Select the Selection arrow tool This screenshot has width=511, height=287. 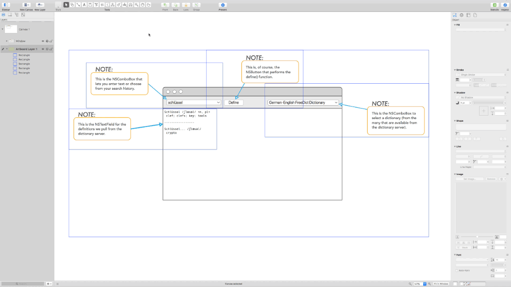66,5
